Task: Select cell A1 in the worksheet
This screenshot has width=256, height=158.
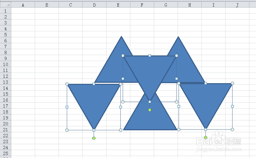Action: pos(23,11)
